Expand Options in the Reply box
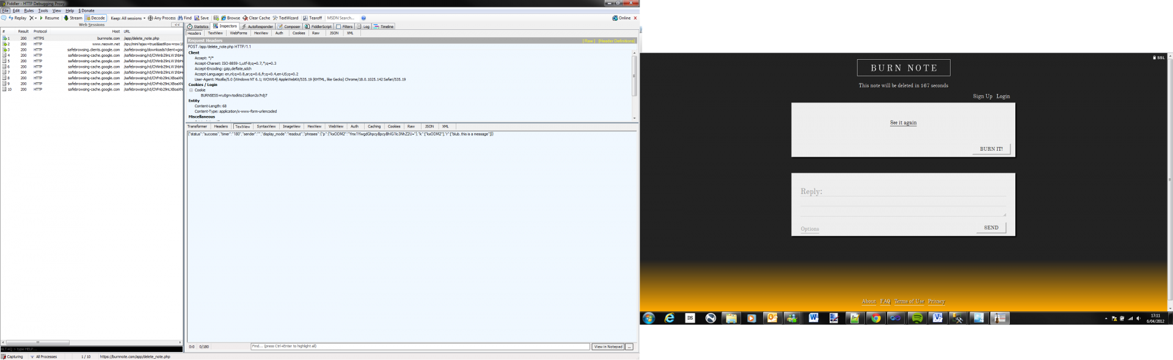This screenshot has width=1173, height=360. (x=809, y=229)
